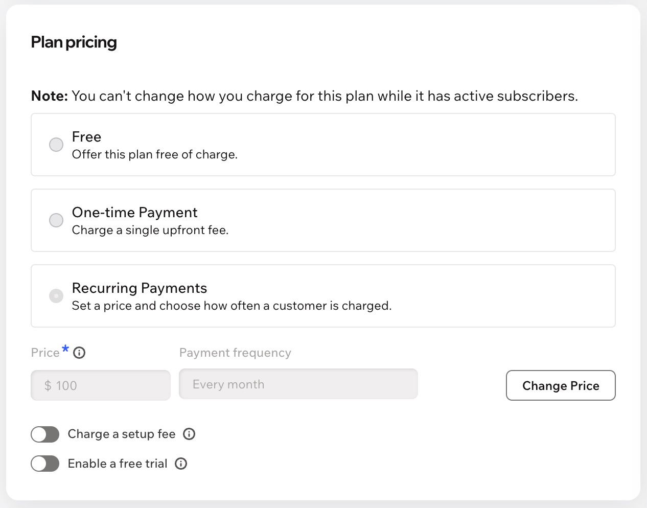Open the Payment frequency dropdown
The height and width of the screenshot is (508, 647).
tap(298, 384)
